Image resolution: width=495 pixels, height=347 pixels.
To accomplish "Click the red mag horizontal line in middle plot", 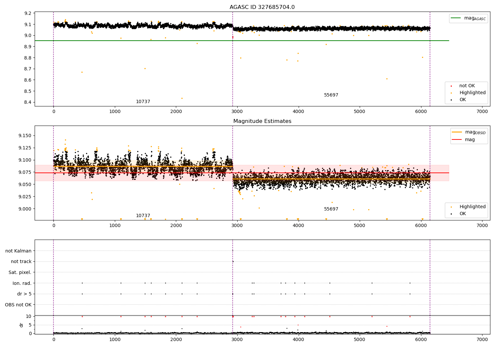I will tap(242, 173).
